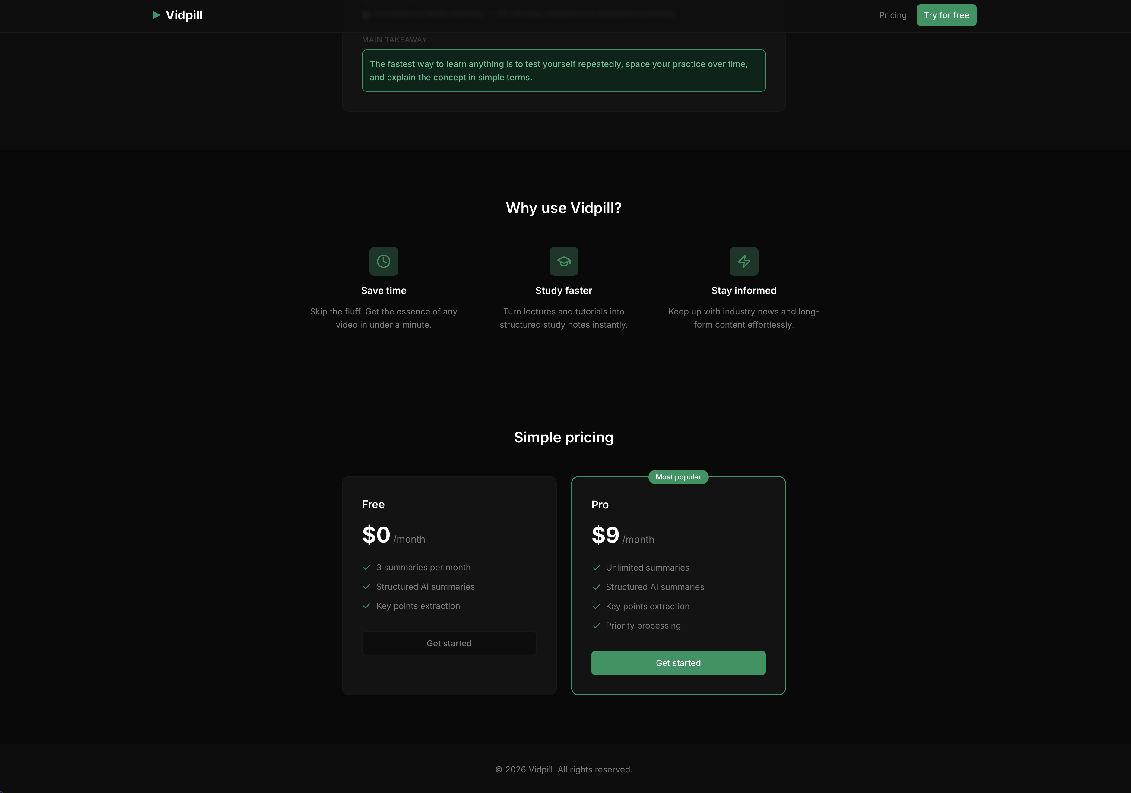Click Free plan Structured AI summaries checkmark
The height and width of the screenshot is (793, 1131).
[x=366, y=587]
